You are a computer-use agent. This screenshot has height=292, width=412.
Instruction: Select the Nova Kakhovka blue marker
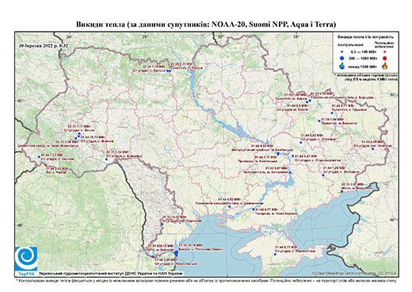point(254,209)
